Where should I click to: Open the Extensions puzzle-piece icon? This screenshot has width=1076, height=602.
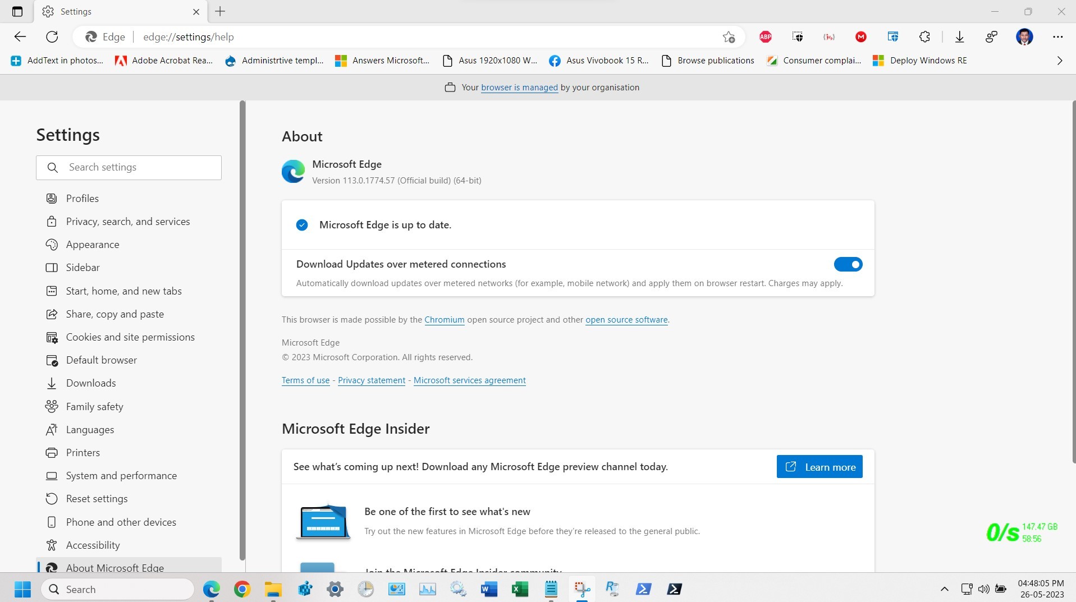pyautogui.click(x=924, y=37)
